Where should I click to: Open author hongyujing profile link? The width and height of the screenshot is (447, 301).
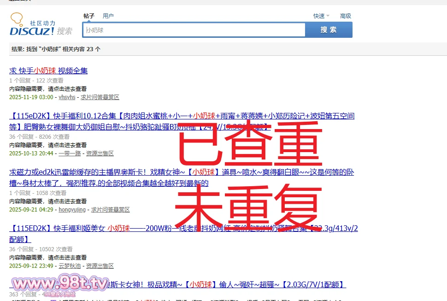72,210
